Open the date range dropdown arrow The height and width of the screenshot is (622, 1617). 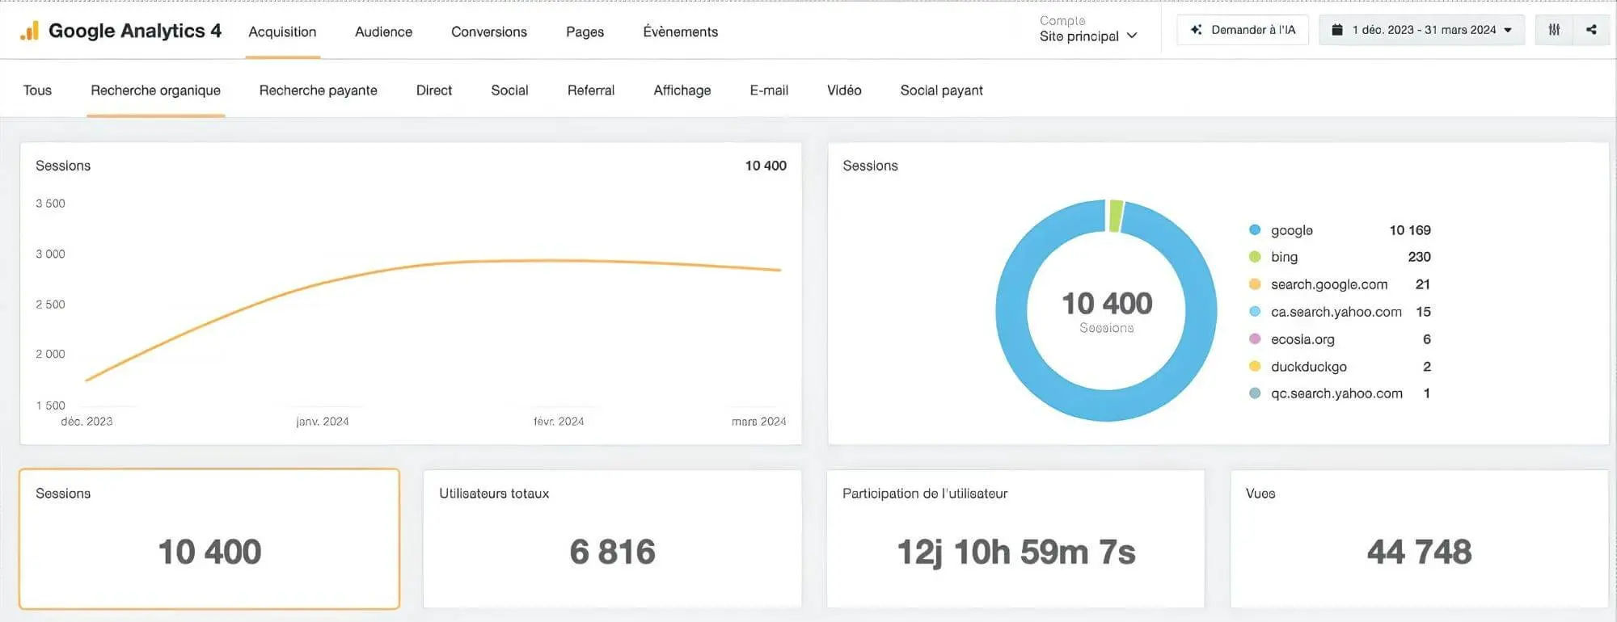pos(1508,30)
